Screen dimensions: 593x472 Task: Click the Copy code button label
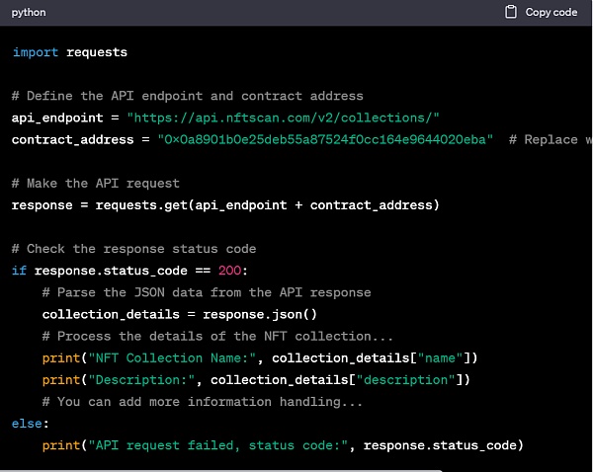click(551, 12)
